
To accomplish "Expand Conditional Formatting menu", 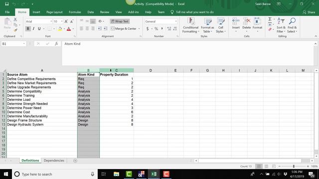I will pyautogui.click(x=190, y=25).
